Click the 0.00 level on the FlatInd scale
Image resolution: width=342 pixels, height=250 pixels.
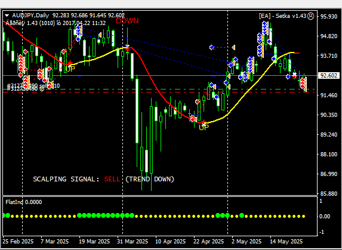point(325,216)
